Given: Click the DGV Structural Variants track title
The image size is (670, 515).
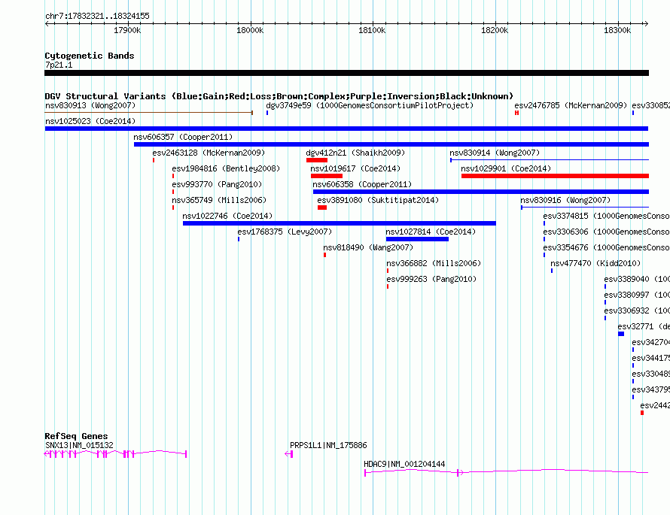Looking at the screenshot, I should [x=279, y=96].
